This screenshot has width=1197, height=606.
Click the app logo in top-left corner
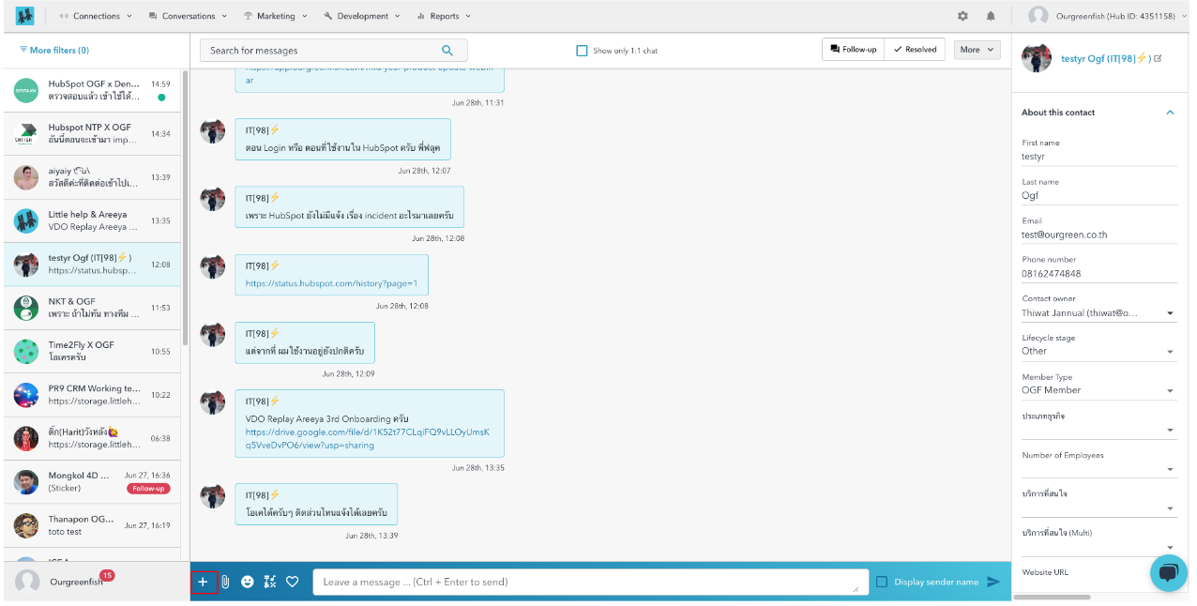click(24, 16)
